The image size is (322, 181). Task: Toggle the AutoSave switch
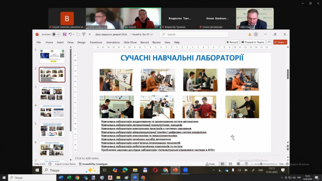pos(56,34)
